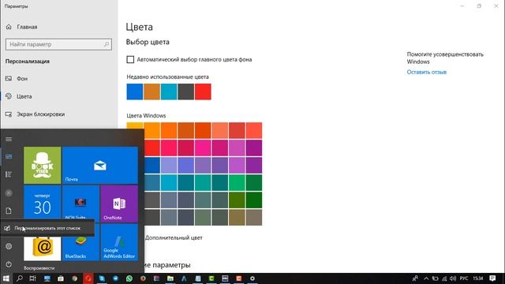Open Firefox from the taskbar
This screenshot has height=284, width=505.
click(143, 278)
